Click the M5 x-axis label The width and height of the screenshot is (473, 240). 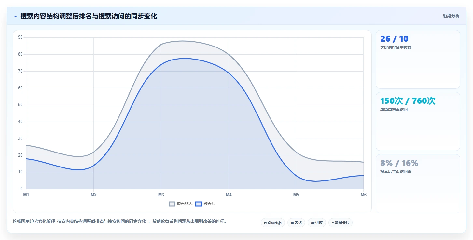296,195
